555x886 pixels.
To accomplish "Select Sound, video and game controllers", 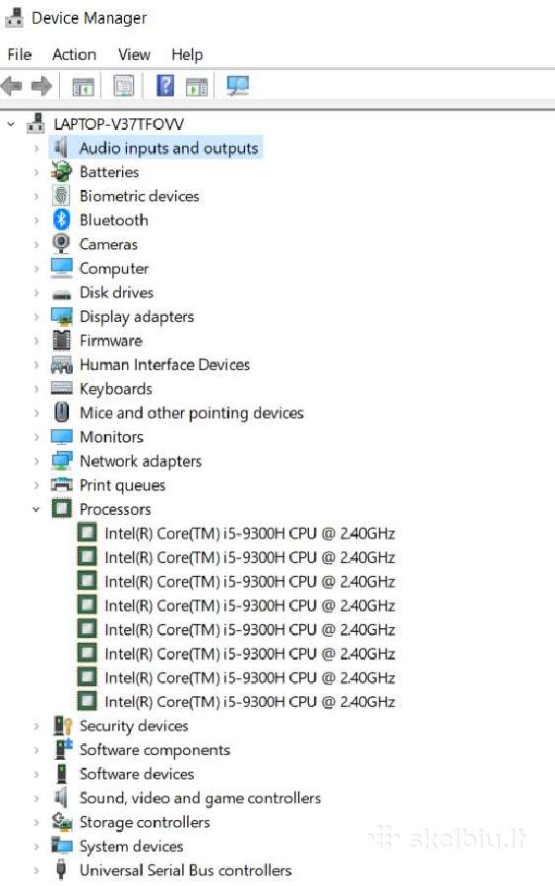I will click(200, 797).
